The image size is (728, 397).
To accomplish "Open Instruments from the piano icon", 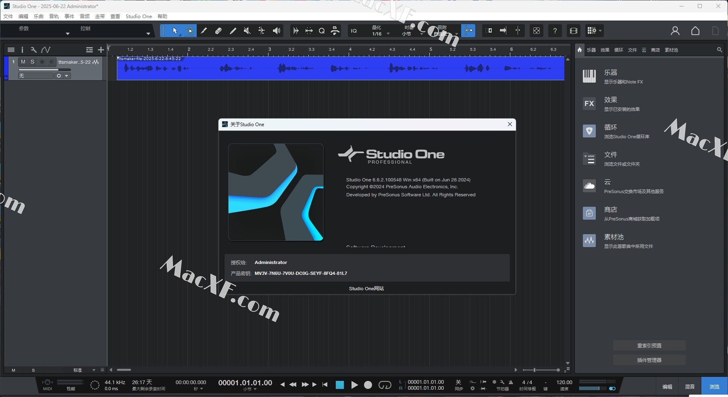I will (x=589, y=76).
